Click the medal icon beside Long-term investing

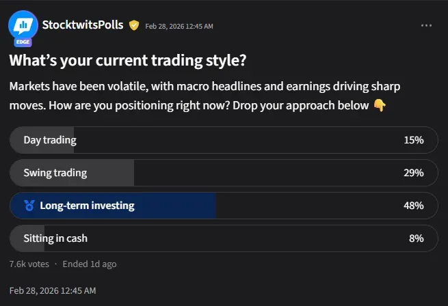[x=29, y=205]
